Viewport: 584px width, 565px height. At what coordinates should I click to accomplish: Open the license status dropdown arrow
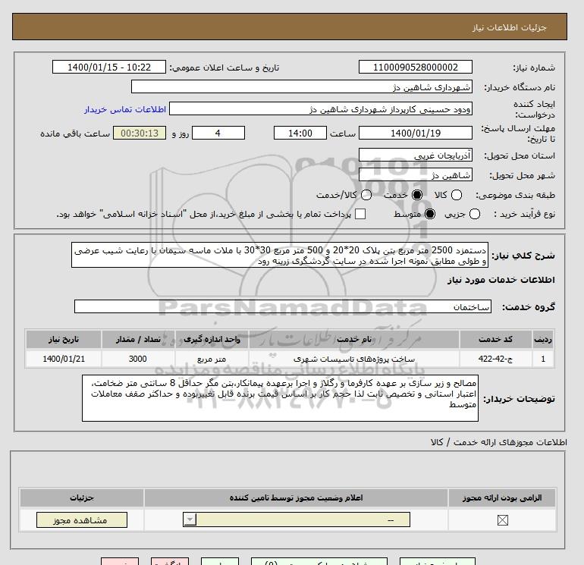pyautogui.click(x=190, y=519)
